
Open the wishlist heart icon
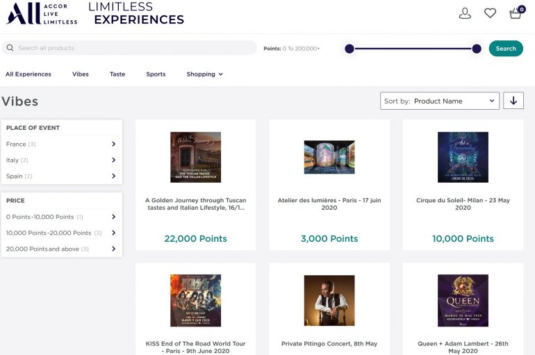click(490, 13)
